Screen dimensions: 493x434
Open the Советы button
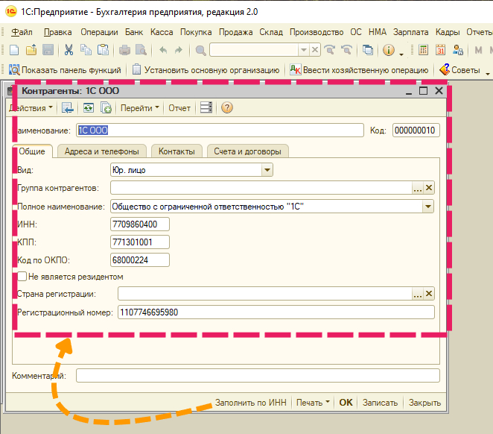[x=459, y=70]
